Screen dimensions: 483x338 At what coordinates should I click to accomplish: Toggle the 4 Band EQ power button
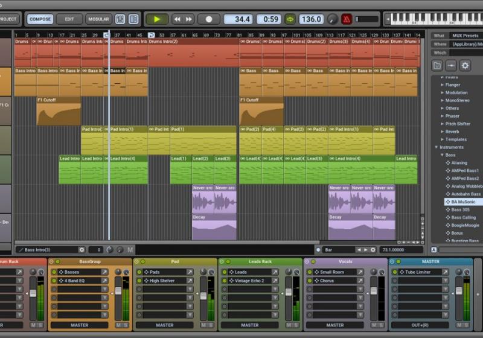click(x=54, y=281)
